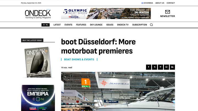Open the Olympic Yacht Show banner
This screenshot has width=198, height=111.
(106, 13)
